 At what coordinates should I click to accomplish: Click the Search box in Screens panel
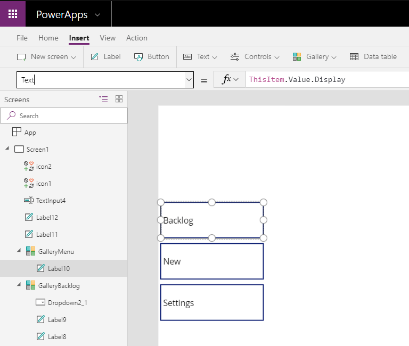tap(64, 116)
